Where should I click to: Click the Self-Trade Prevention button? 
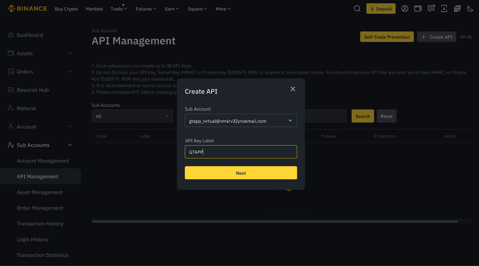pos(387,37)
